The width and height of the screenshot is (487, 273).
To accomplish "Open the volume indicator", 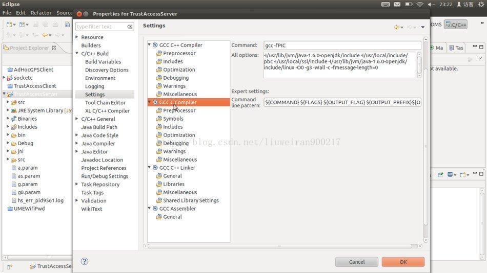I will (x=432, y=4).
